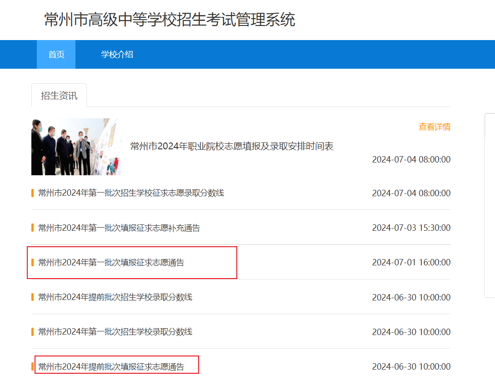495x376 pixels.
Task: Open 常州市2024年第一批次招生学校征求志愿录取分数线
Action: click(x=131, y=193)
